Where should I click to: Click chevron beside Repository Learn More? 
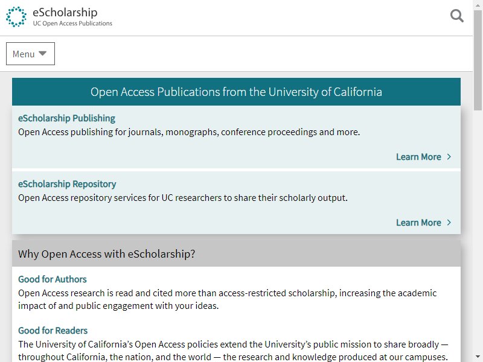click(x=449, y=222)
